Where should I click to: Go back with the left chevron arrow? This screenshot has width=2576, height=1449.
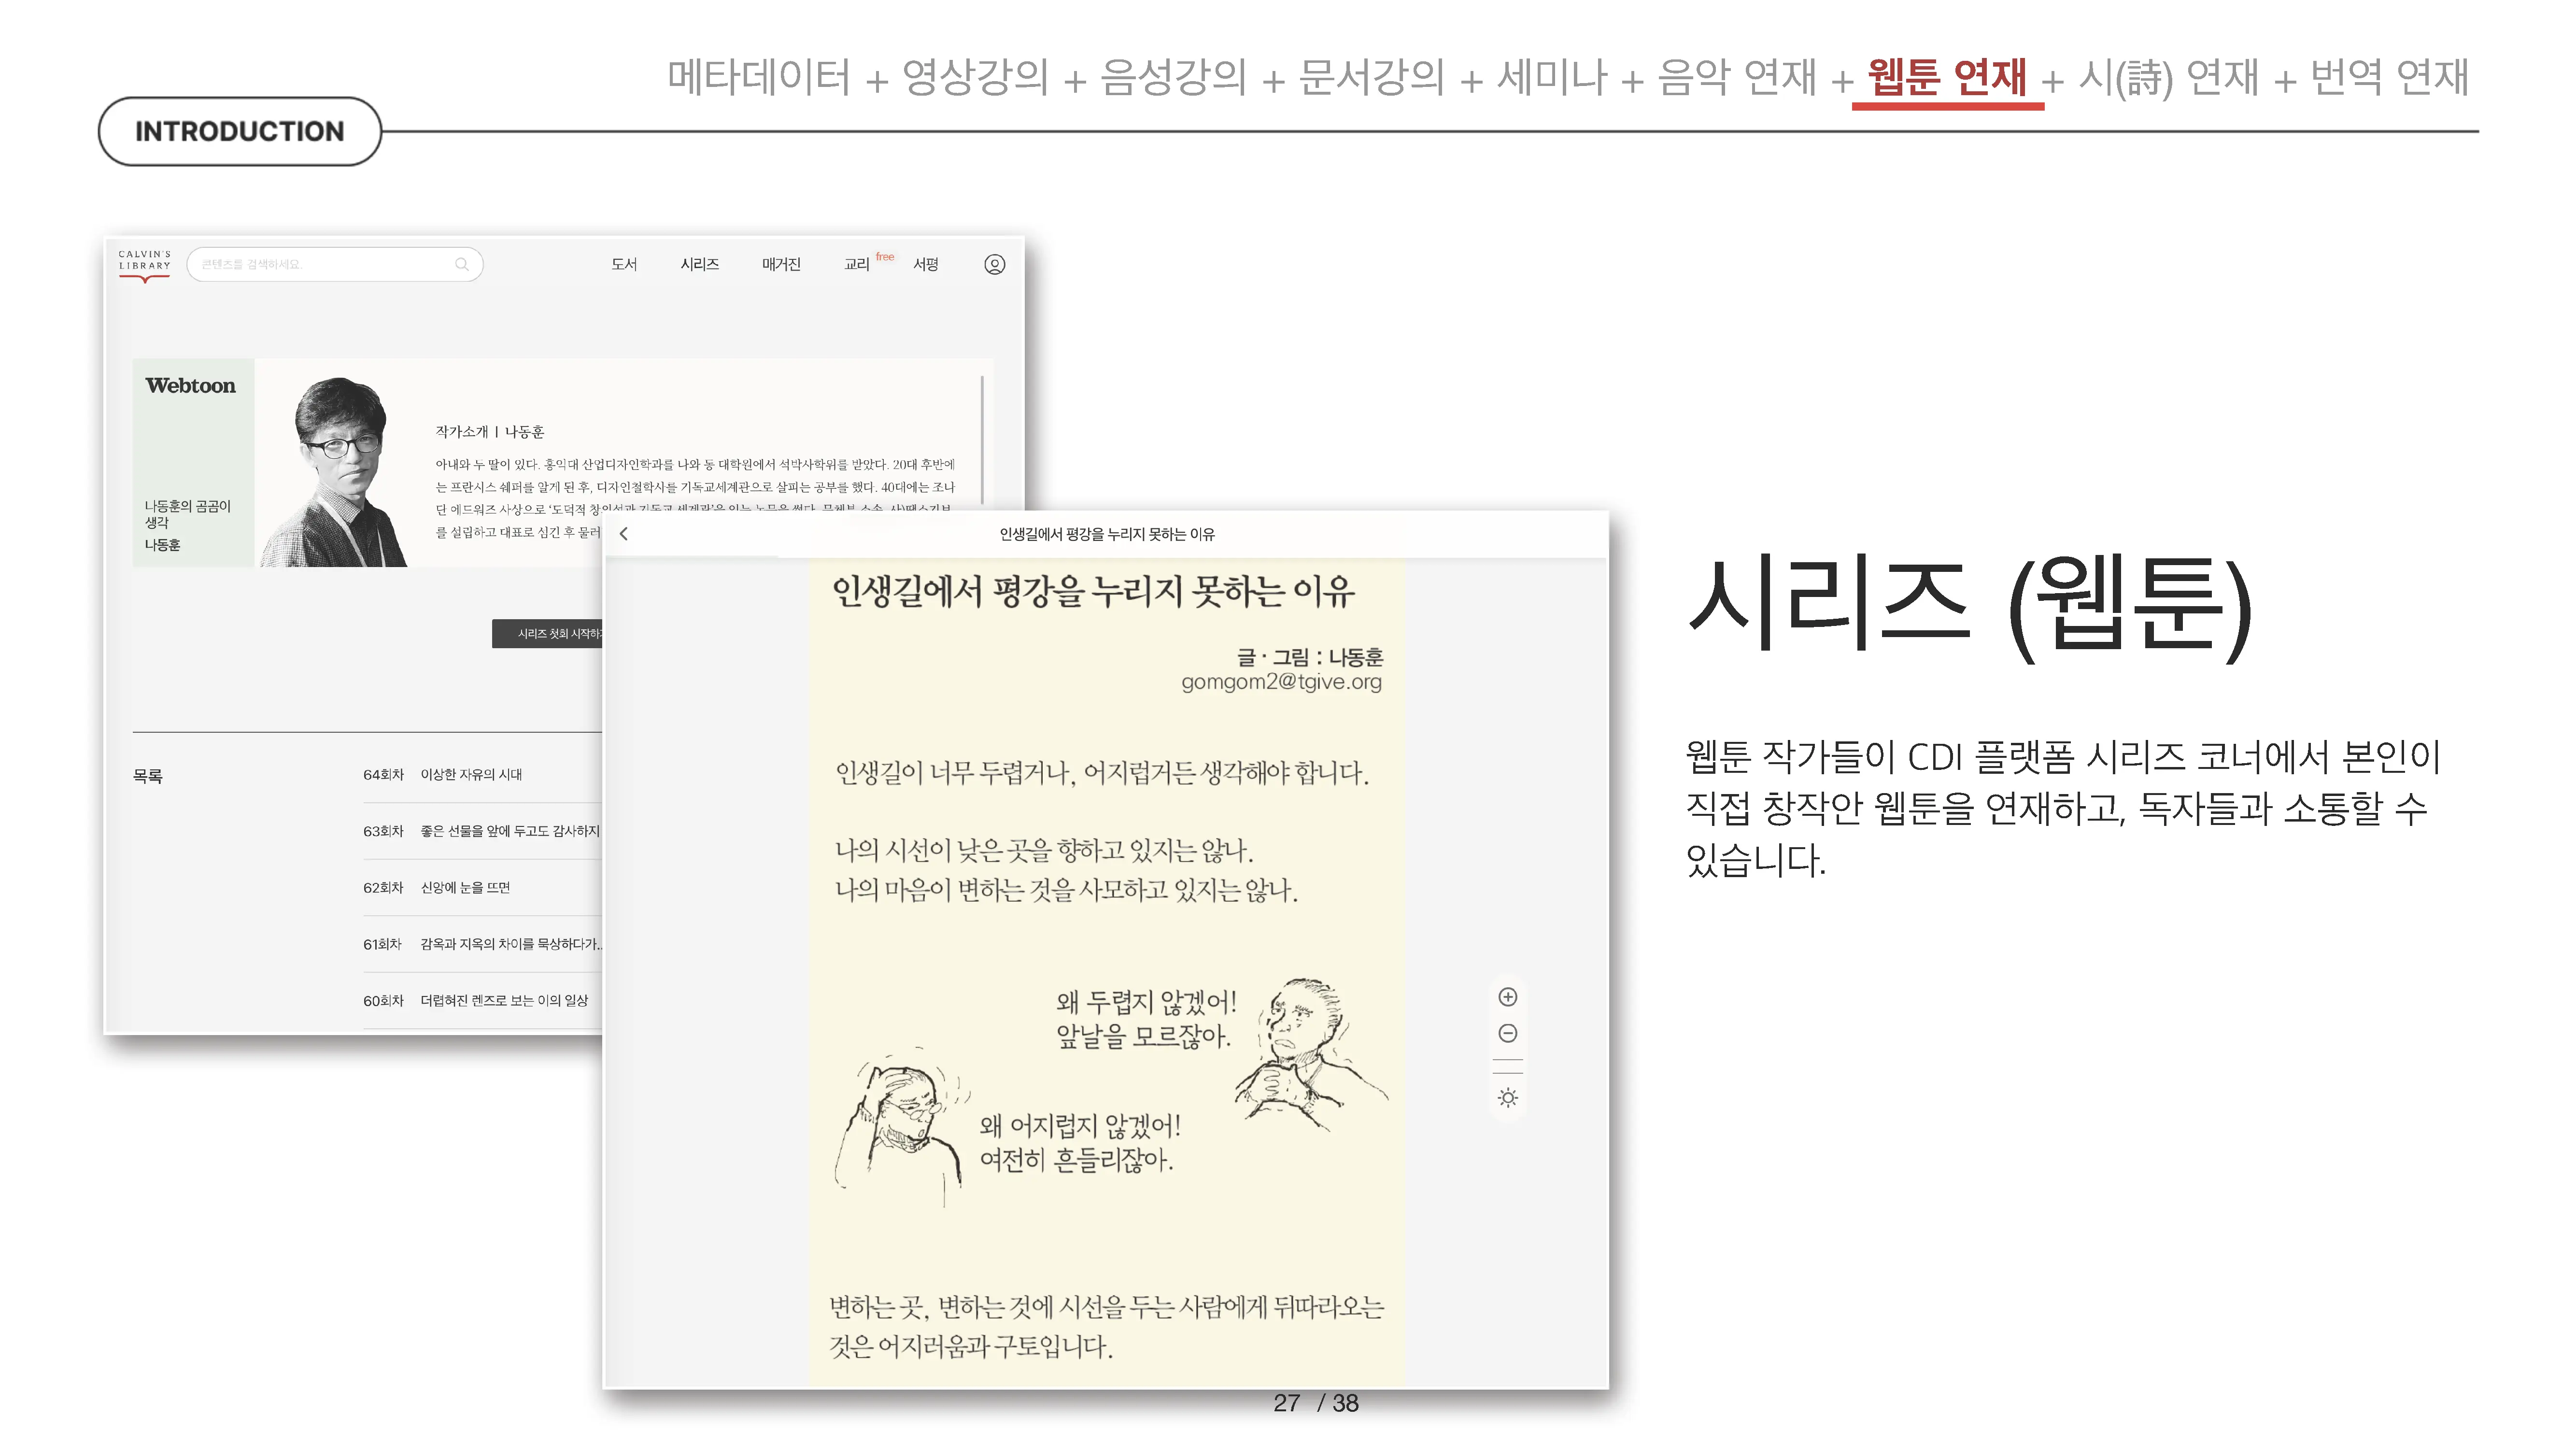[623, 534]
